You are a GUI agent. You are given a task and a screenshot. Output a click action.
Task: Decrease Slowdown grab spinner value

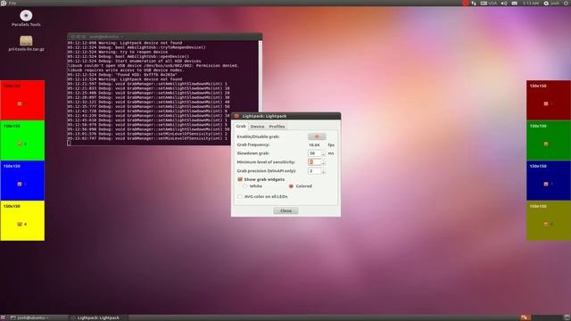(323, 155)
